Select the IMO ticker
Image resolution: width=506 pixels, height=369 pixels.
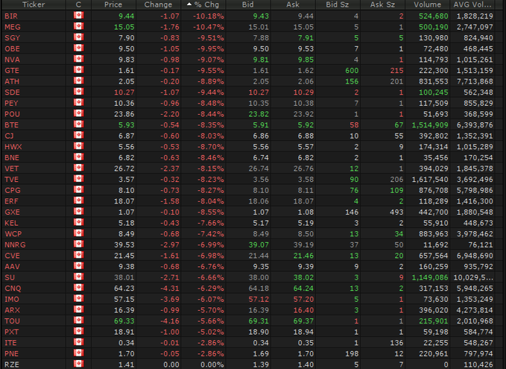tap(12, 299)
